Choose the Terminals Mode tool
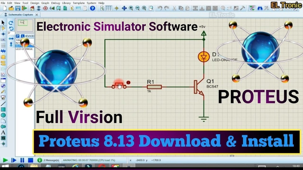The width and height of the screenshot is (303, 170). (x=3, y=63)
